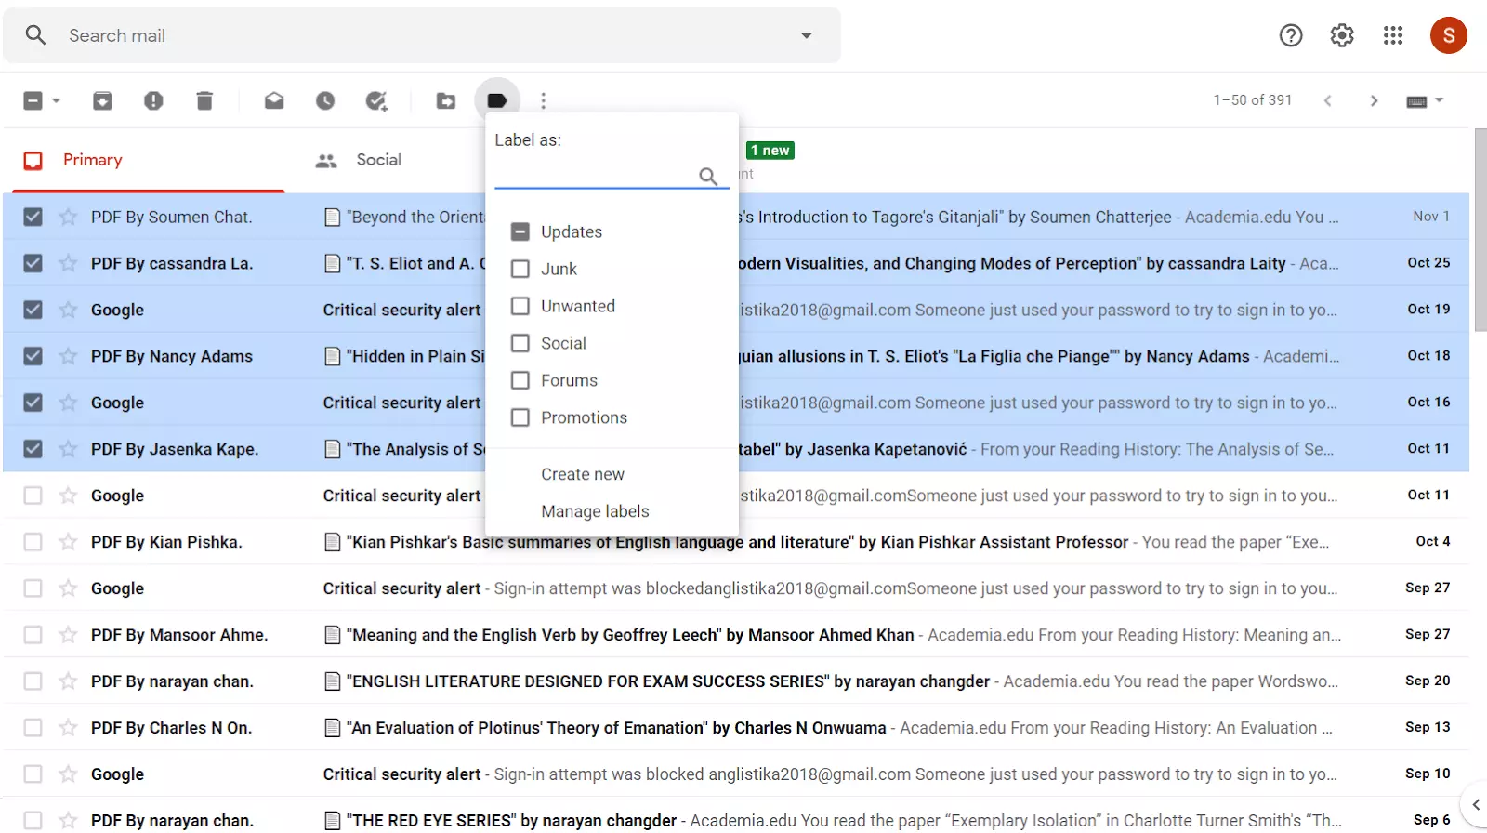This screenshot has height=833, width=1487.
Task: Open the input tools keyboard dropdown
Action: [1425, 100]
